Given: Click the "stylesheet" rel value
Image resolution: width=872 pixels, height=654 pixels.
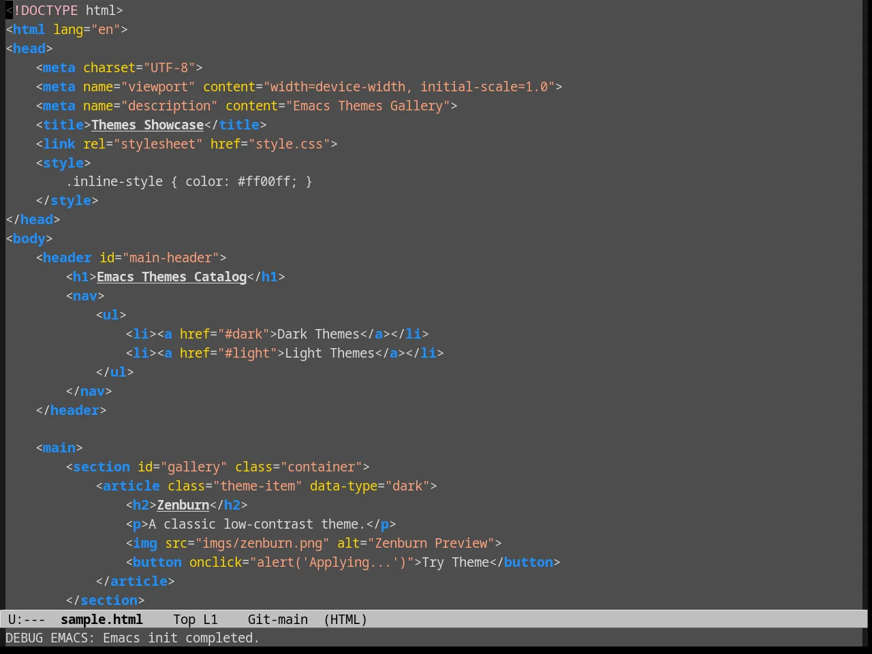Looking at the screenshot, I should tap(158, 144).
